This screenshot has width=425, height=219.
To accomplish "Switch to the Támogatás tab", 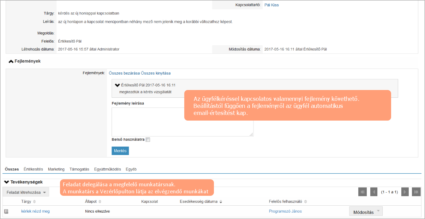I will coord(79,169).
